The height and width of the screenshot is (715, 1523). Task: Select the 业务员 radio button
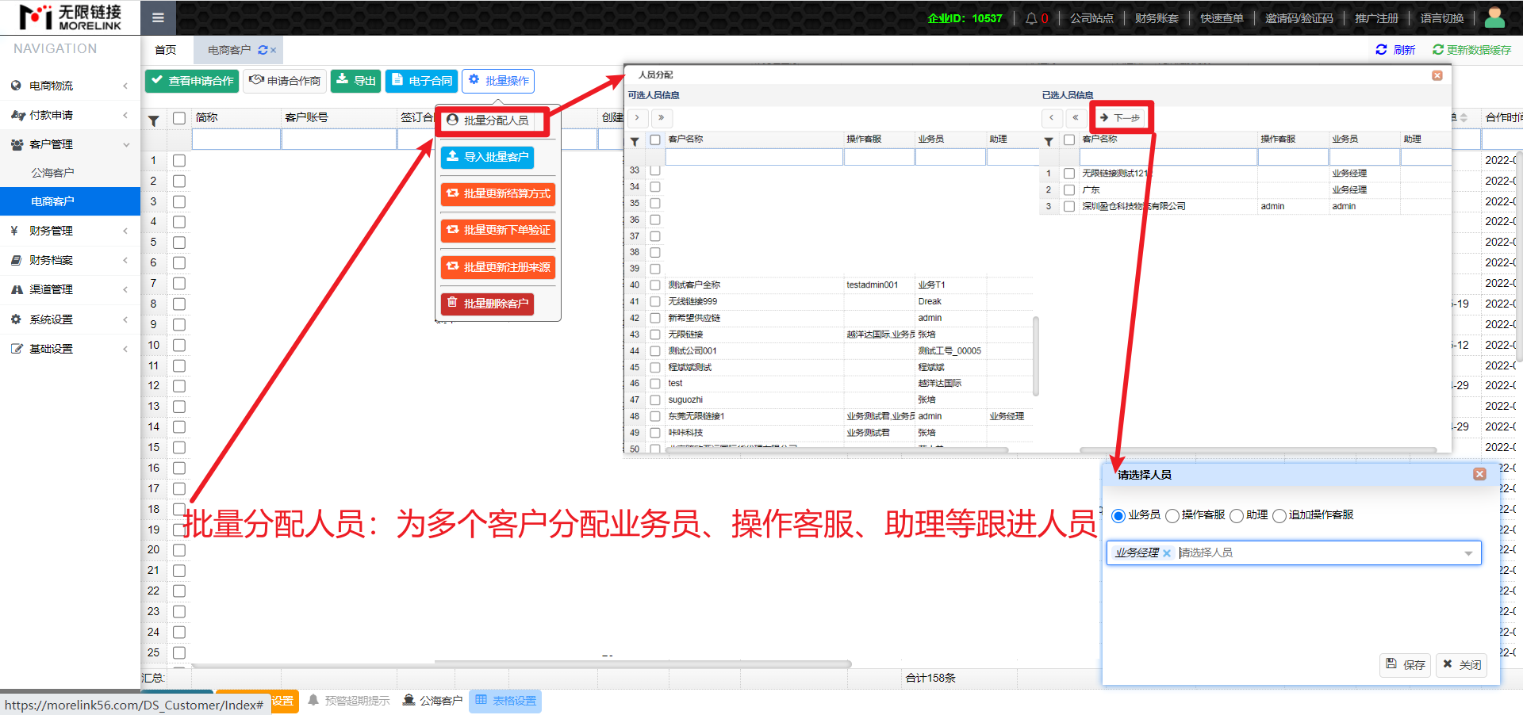(x=1118, y=516)
